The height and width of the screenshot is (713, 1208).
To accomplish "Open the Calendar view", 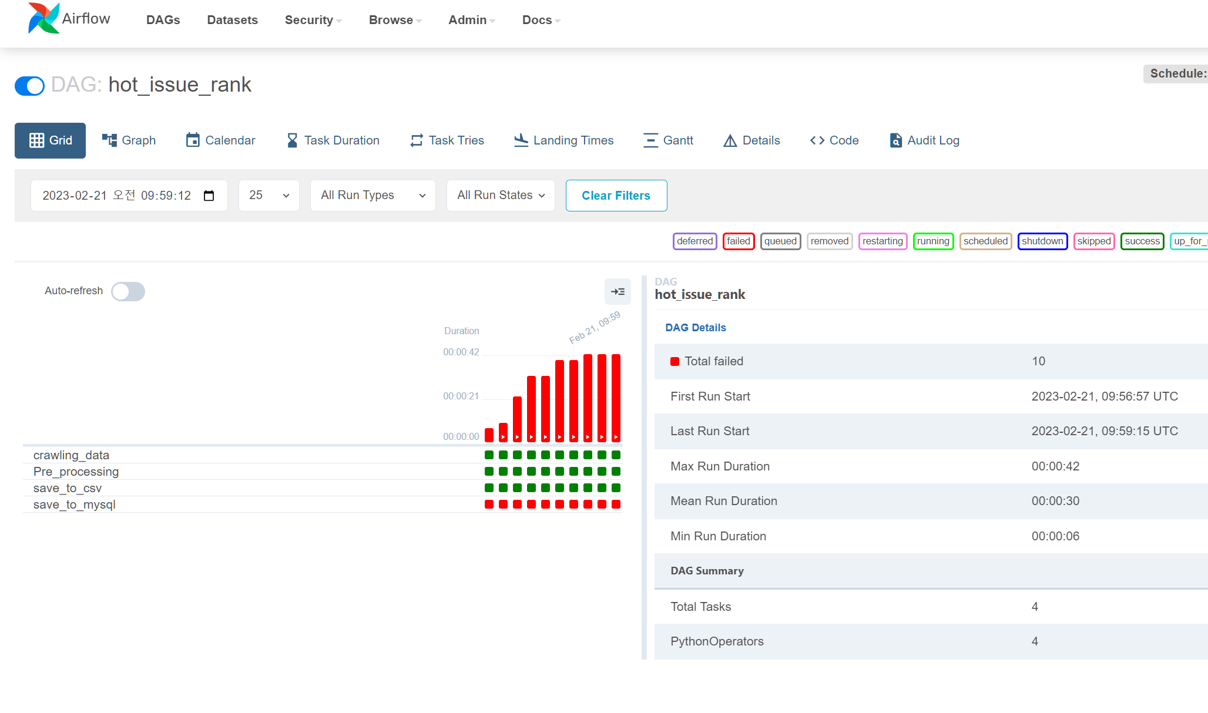I will pos(220,140).
